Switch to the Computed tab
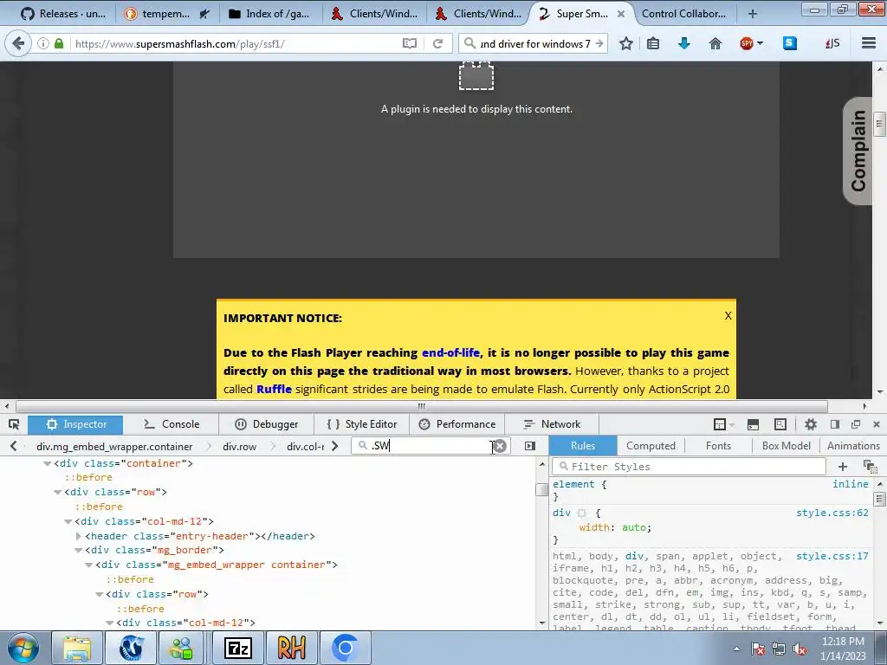 click(x=651, y=446)
